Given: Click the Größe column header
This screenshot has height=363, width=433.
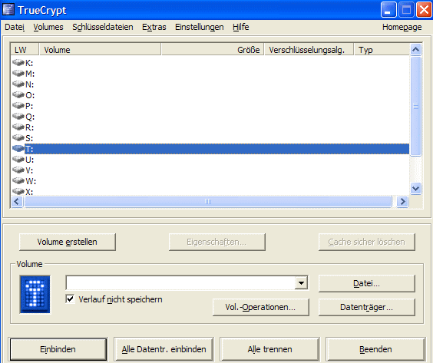Looking at the screenshot, I should [213, 50].
